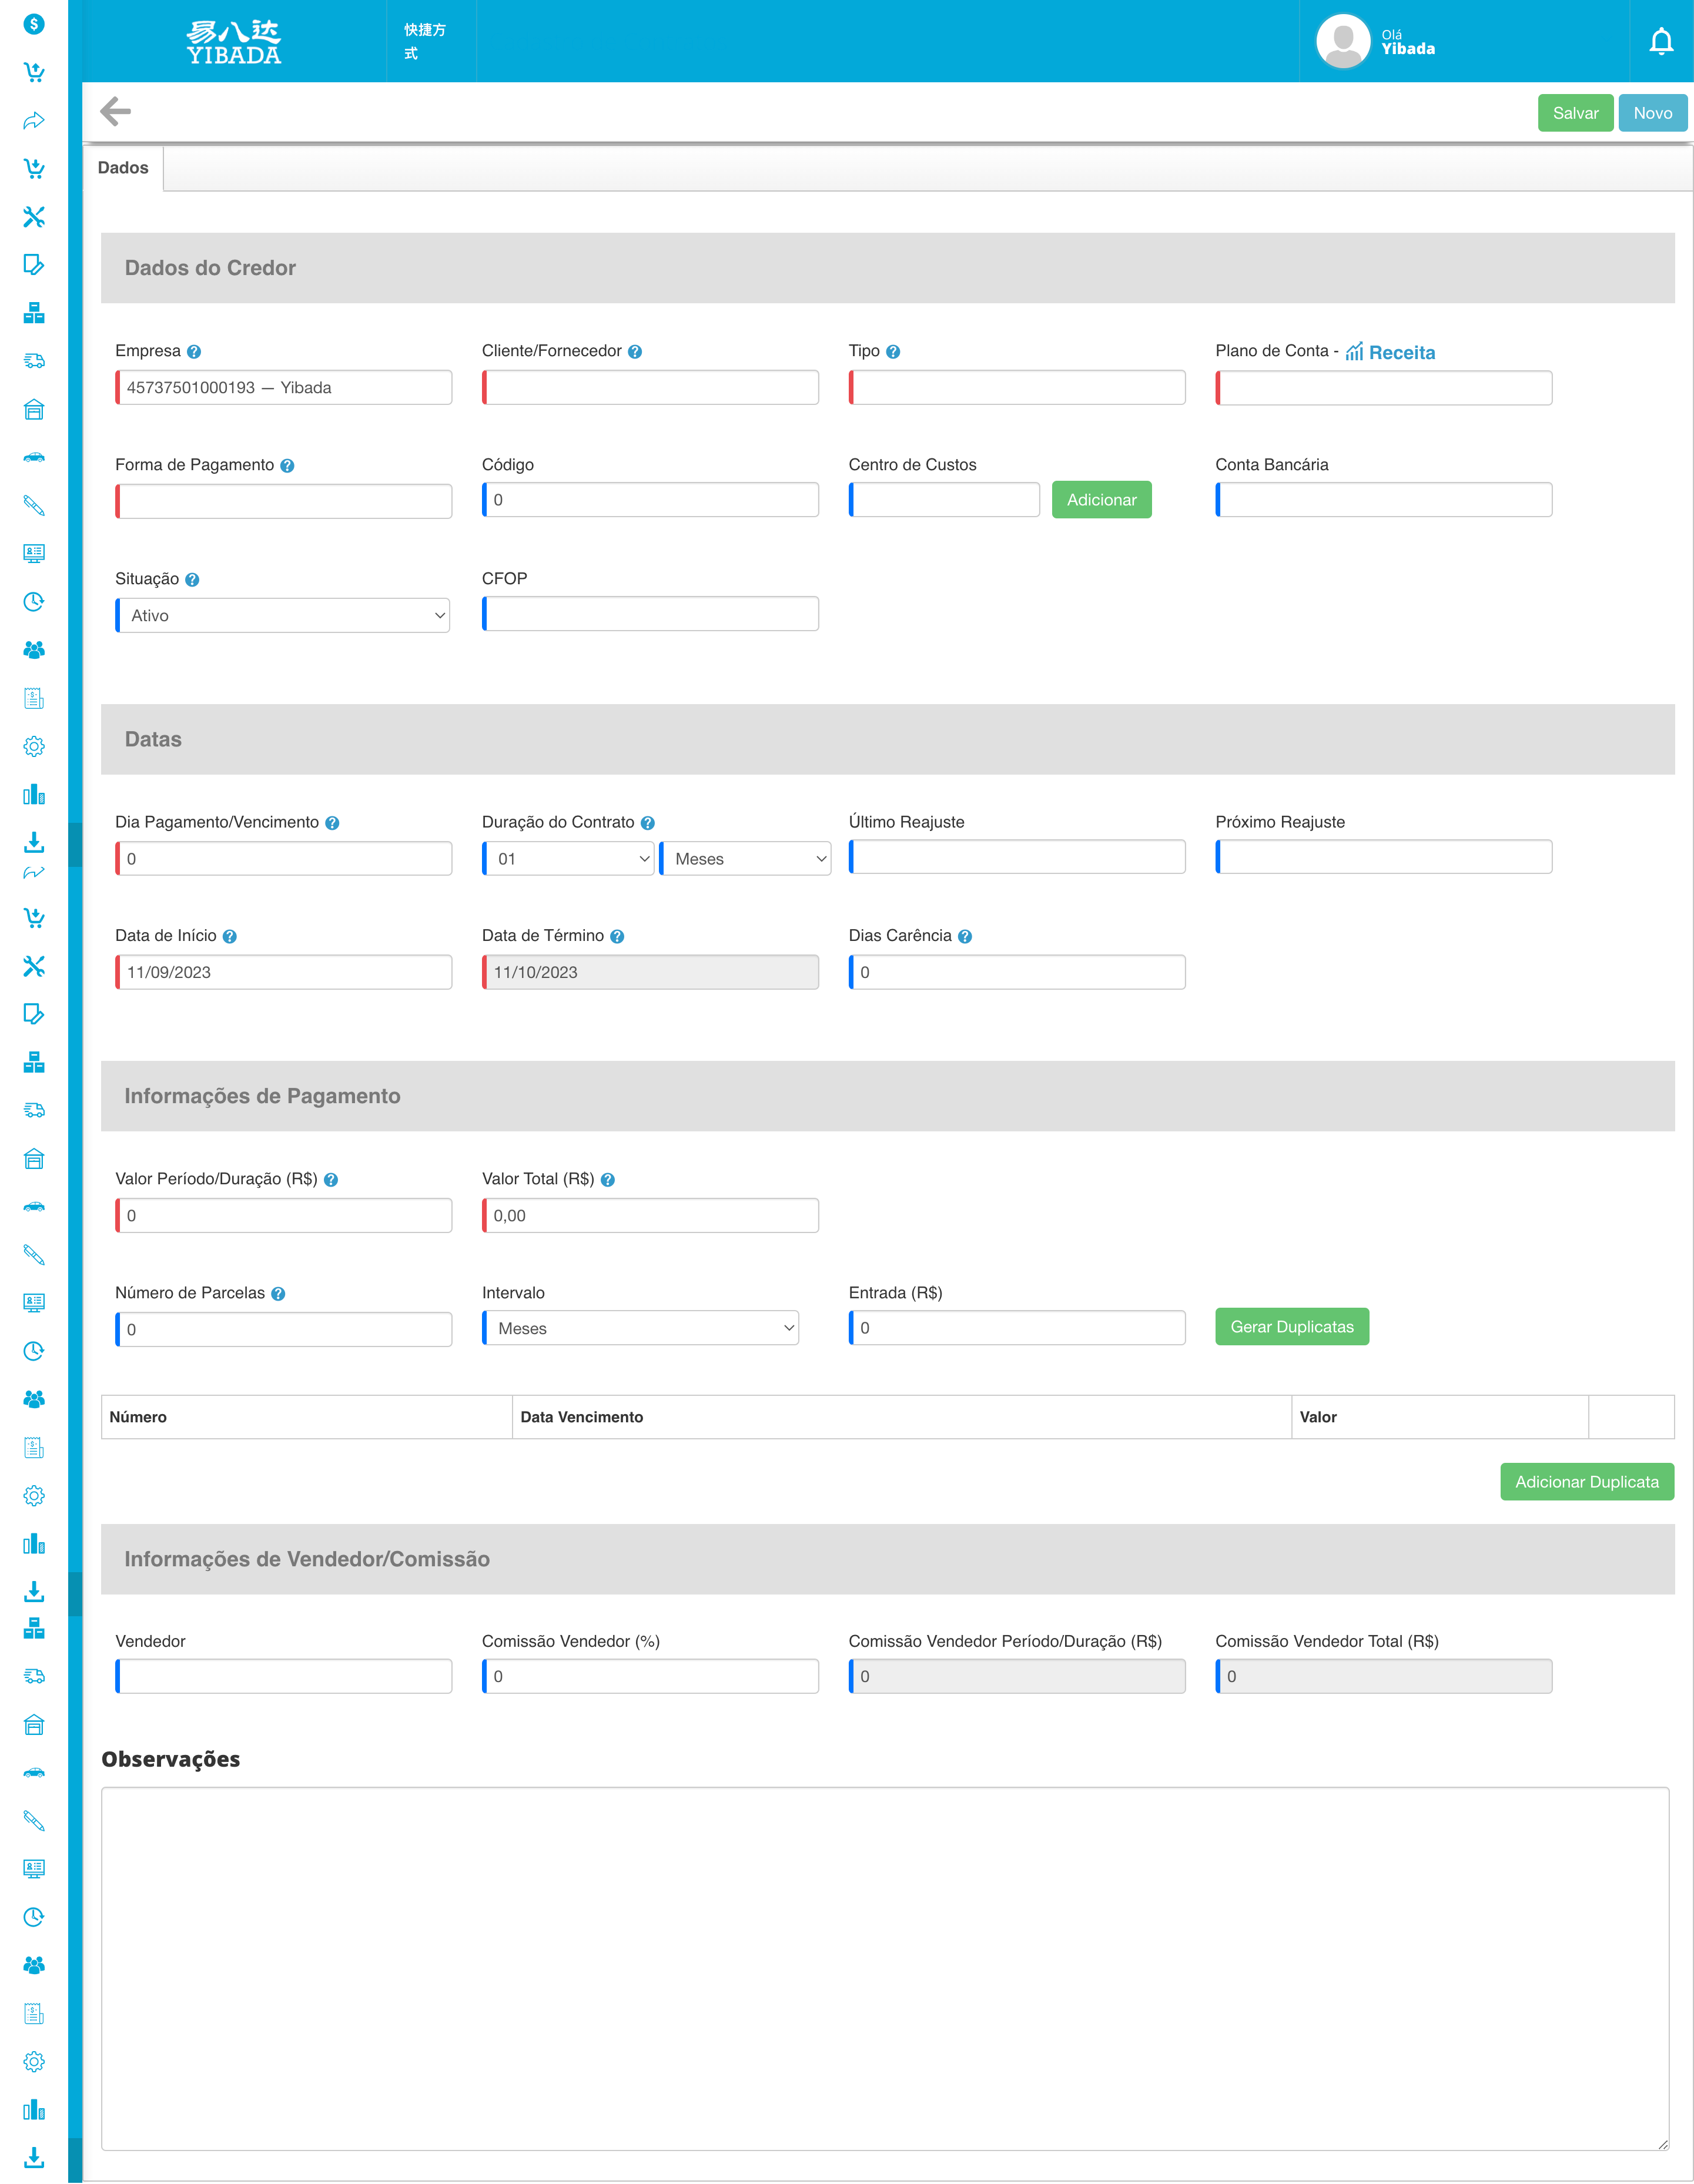Image resolution: width=1694 pixels, height=2184 pixels.
Task: Click the notification bell icon
Action: pos(1660,41)
